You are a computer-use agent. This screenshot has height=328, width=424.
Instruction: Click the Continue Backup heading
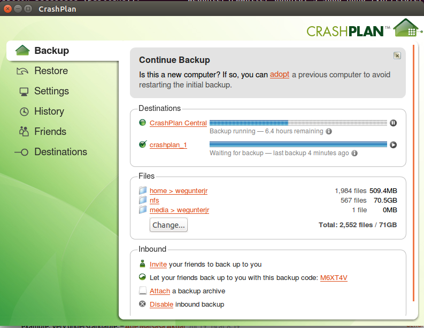pyautogui.click(x=174, y=60)
